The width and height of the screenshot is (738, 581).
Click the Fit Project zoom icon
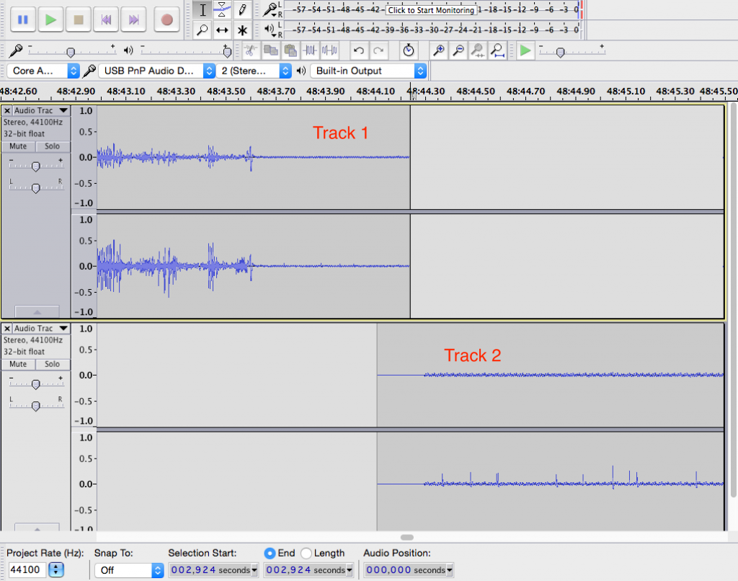(x=497, y=50)
